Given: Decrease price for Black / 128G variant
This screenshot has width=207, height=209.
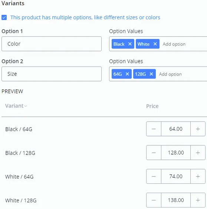Looking at the screenshot, I should click(154, 153).
